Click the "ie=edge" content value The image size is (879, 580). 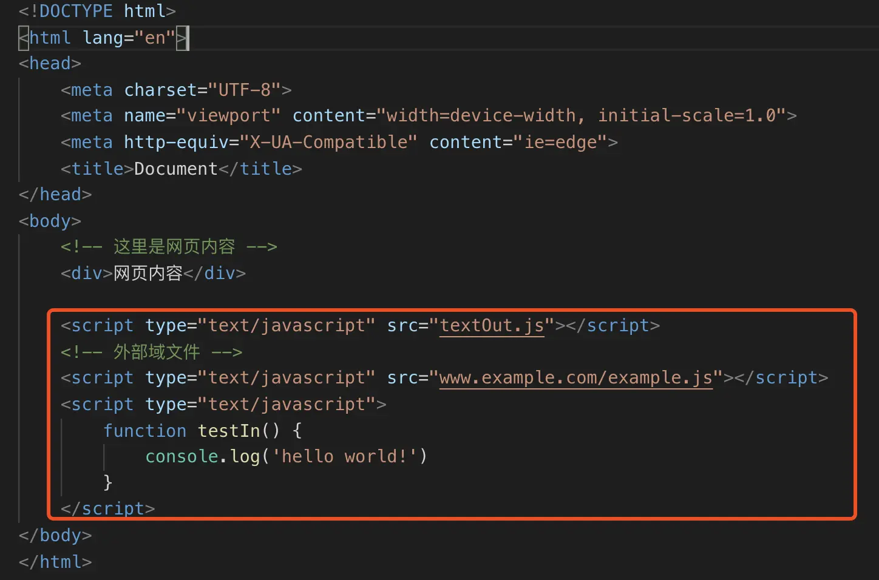click(x=560, y=143)
